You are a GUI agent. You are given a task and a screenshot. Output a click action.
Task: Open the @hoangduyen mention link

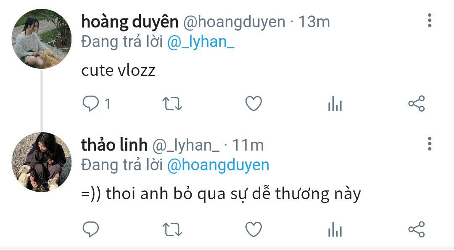click(x=218, y=165)
